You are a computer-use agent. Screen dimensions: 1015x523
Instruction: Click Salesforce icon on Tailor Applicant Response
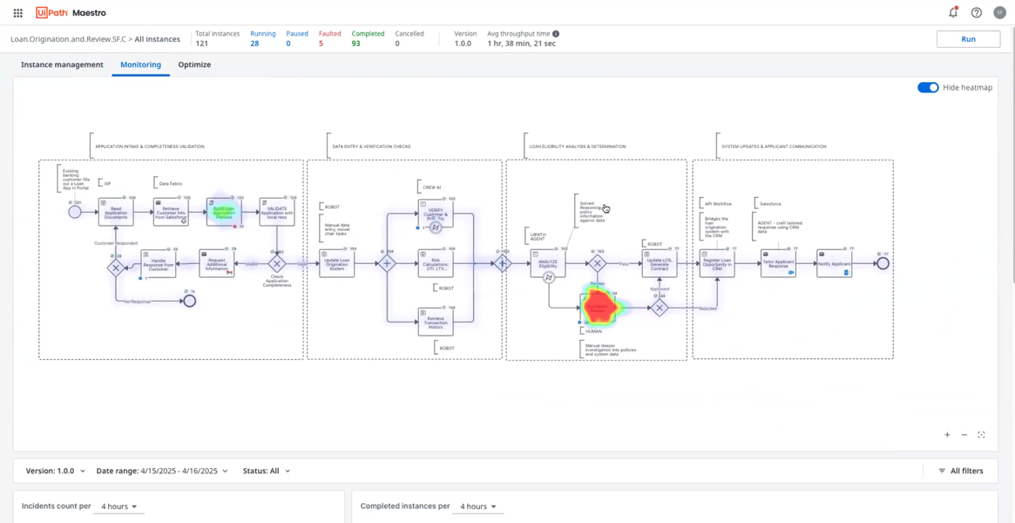pyautogui.click(x=791, y=273)
